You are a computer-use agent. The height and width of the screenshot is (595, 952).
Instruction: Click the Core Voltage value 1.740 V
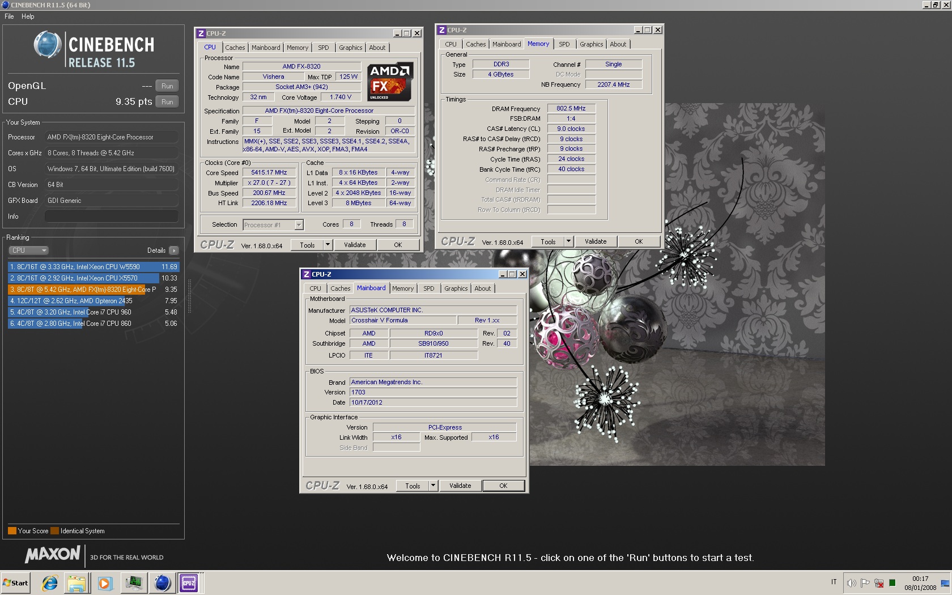[341, 97]
